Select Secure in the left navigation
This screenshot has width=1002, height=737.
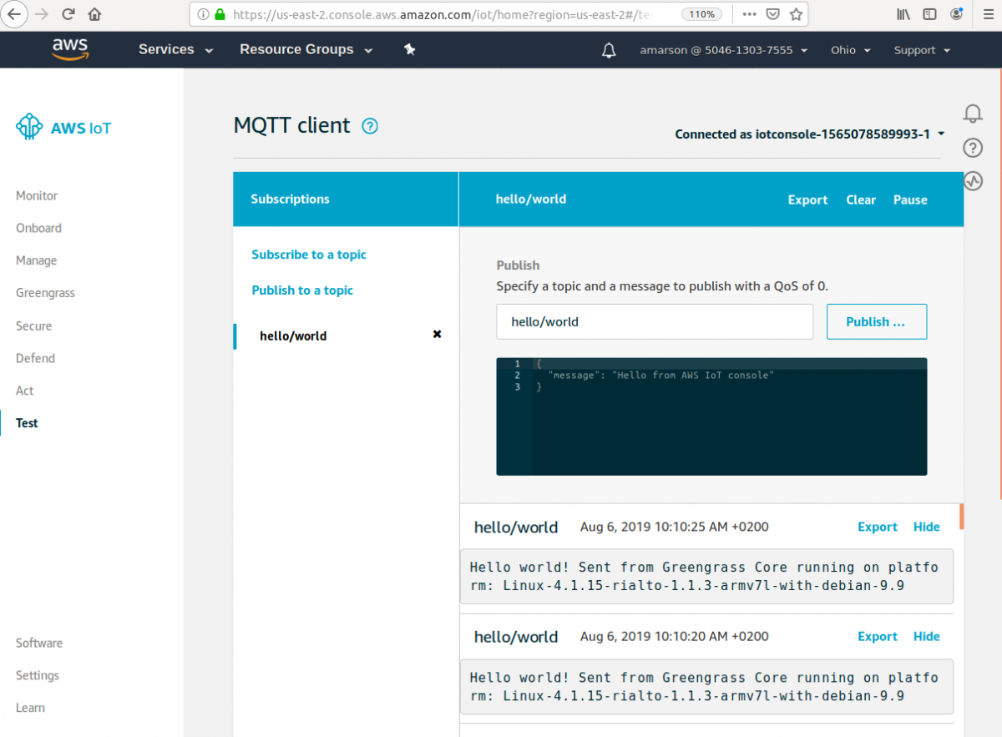coord(33,326)
